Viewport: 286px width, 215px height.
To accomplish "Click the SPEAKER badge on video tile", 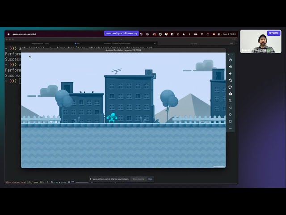I will [273, 33].
